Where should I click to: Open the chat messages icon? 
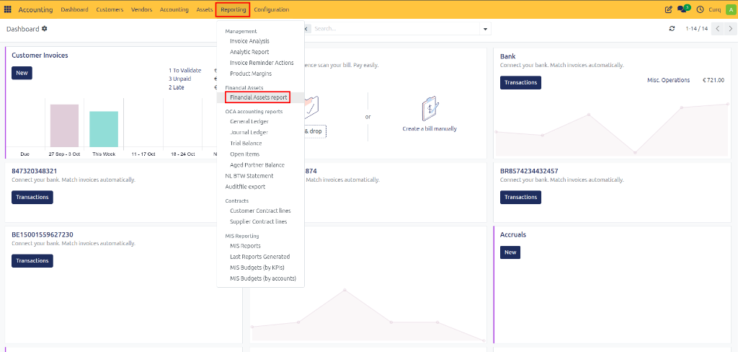coord(683,9)
